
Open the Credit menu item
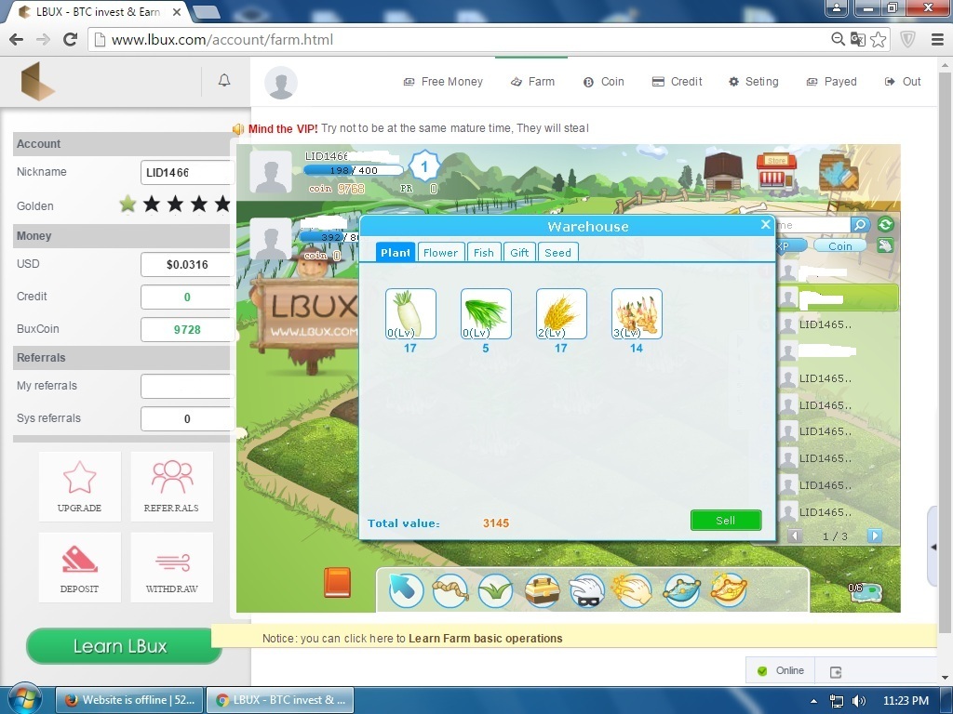pos(678,82)
